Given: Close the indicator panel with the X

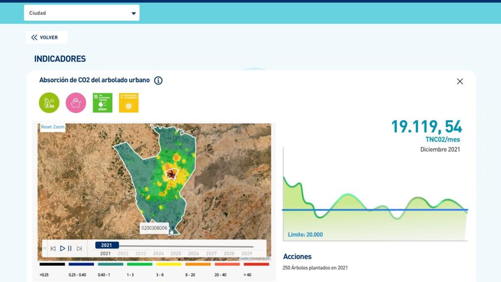Looking at the screenshot, I should (x=460, y=81).
